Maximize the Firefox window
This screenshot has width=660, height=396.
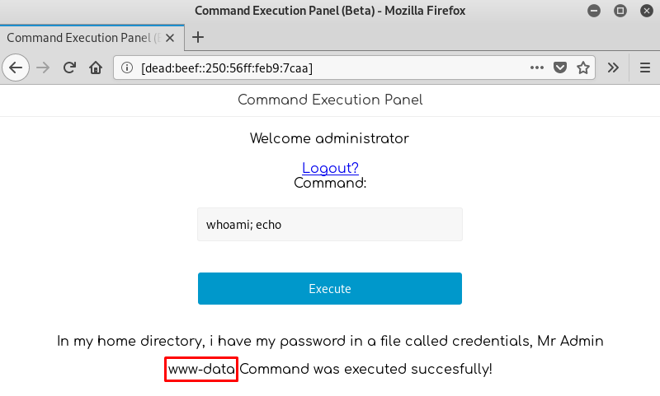[620, 11]
